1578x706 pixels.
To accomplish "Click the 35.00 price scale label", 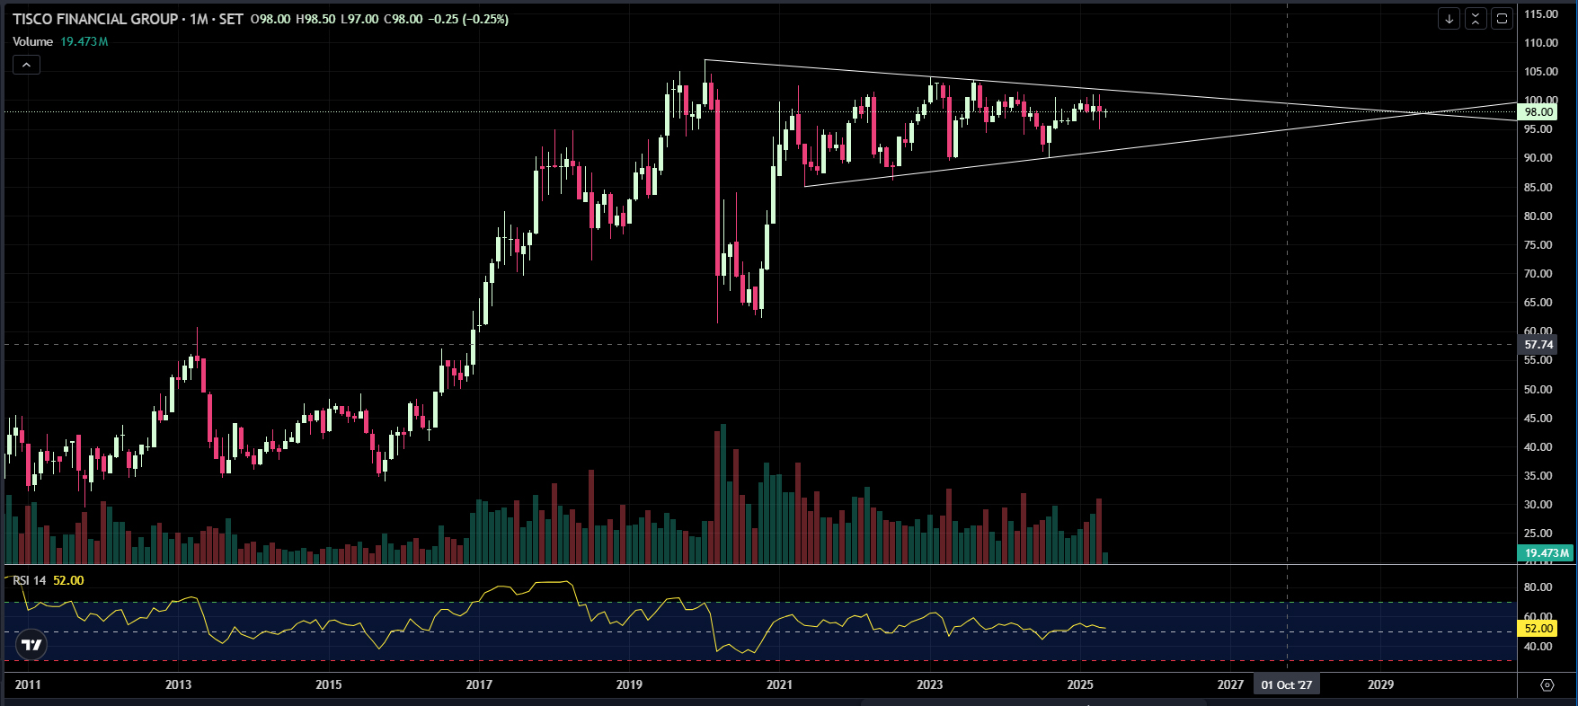I will point(1538,476).
